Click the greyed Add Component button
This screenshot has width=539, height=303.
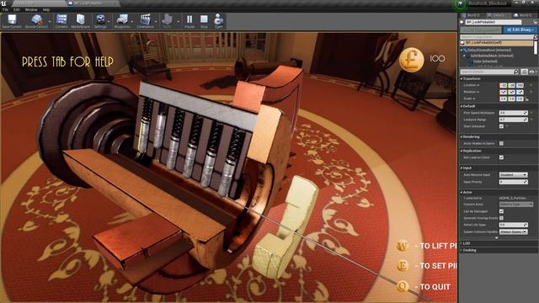coord(481,30)
